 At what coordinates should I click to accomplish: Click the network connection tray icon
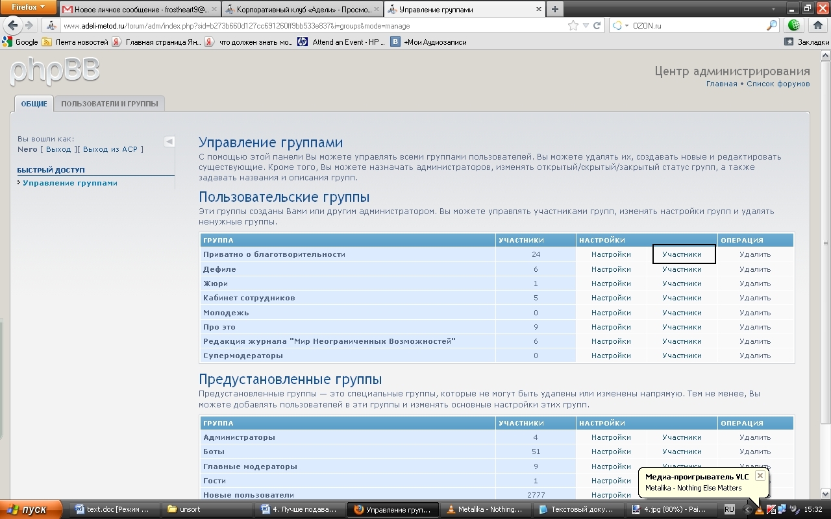(782, 510)
